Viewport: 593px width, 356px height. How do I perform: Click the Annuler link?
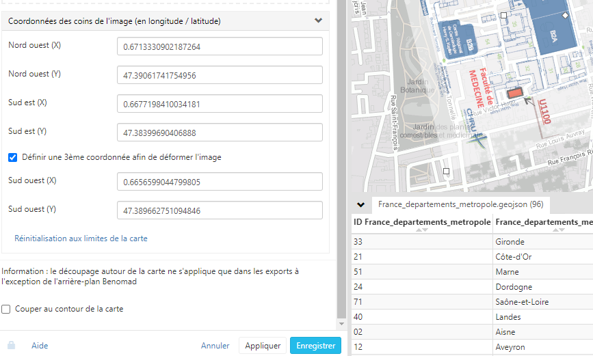(x=215, y=346)
